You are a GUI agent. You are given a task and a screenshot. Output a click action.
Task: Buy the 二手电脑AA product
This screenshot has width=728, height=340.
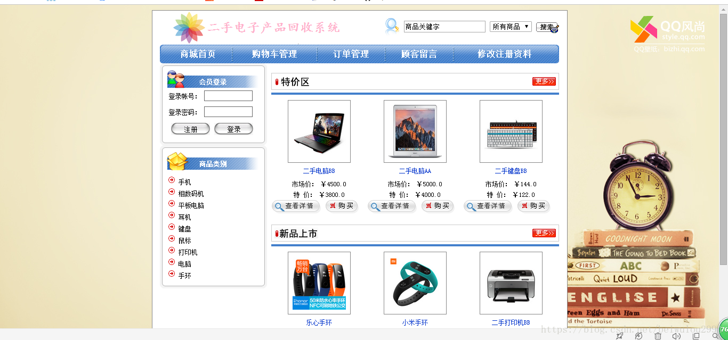(x=438, y=206)
